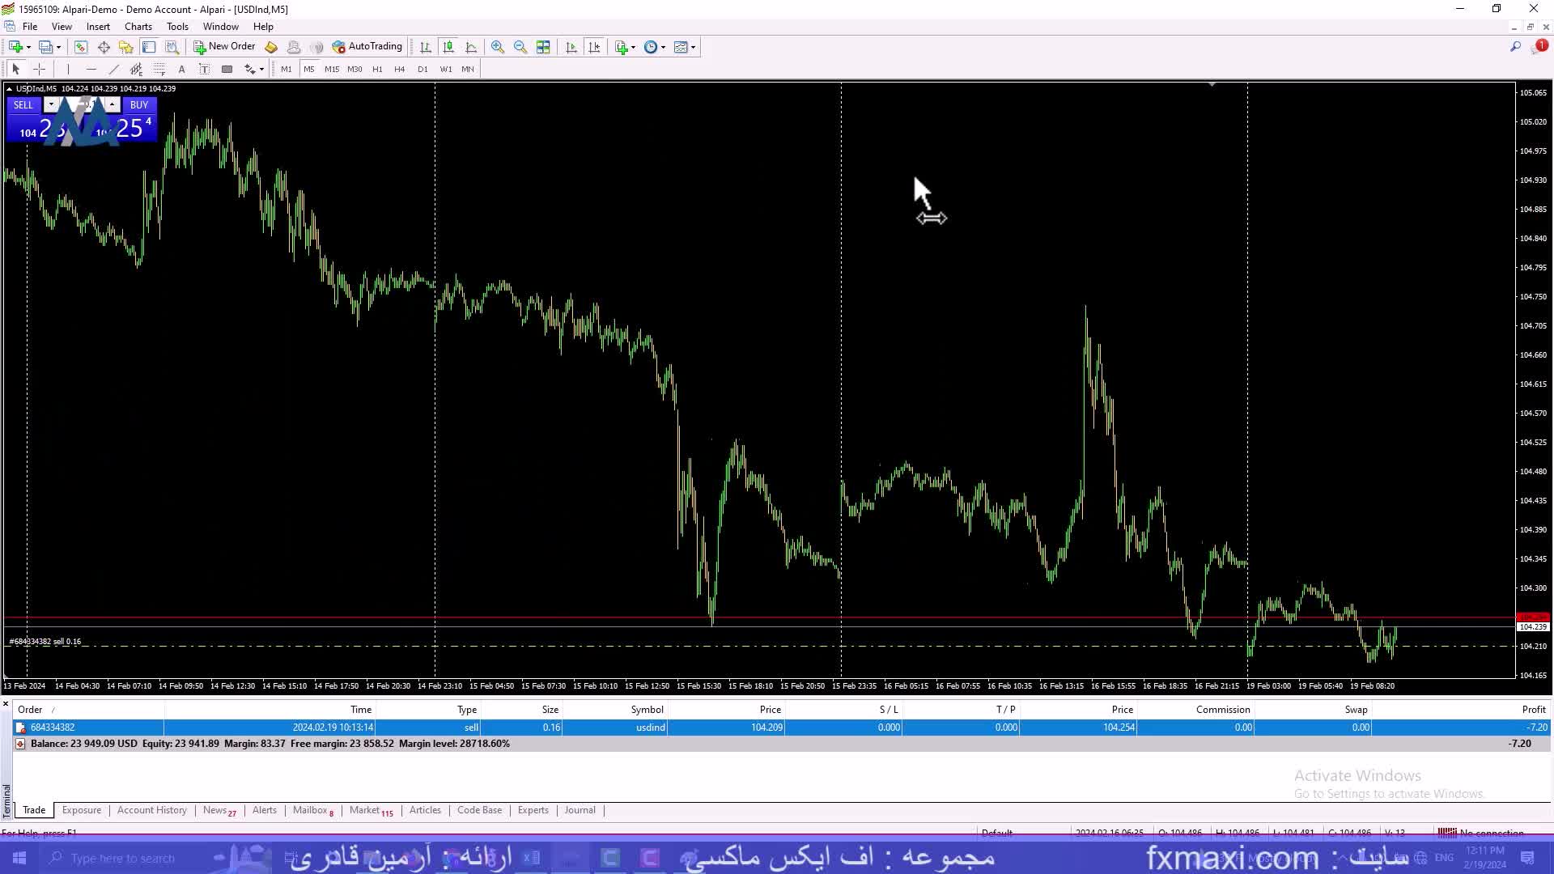Expand the periodicity clock dropdown

click(x=664, y=47)
